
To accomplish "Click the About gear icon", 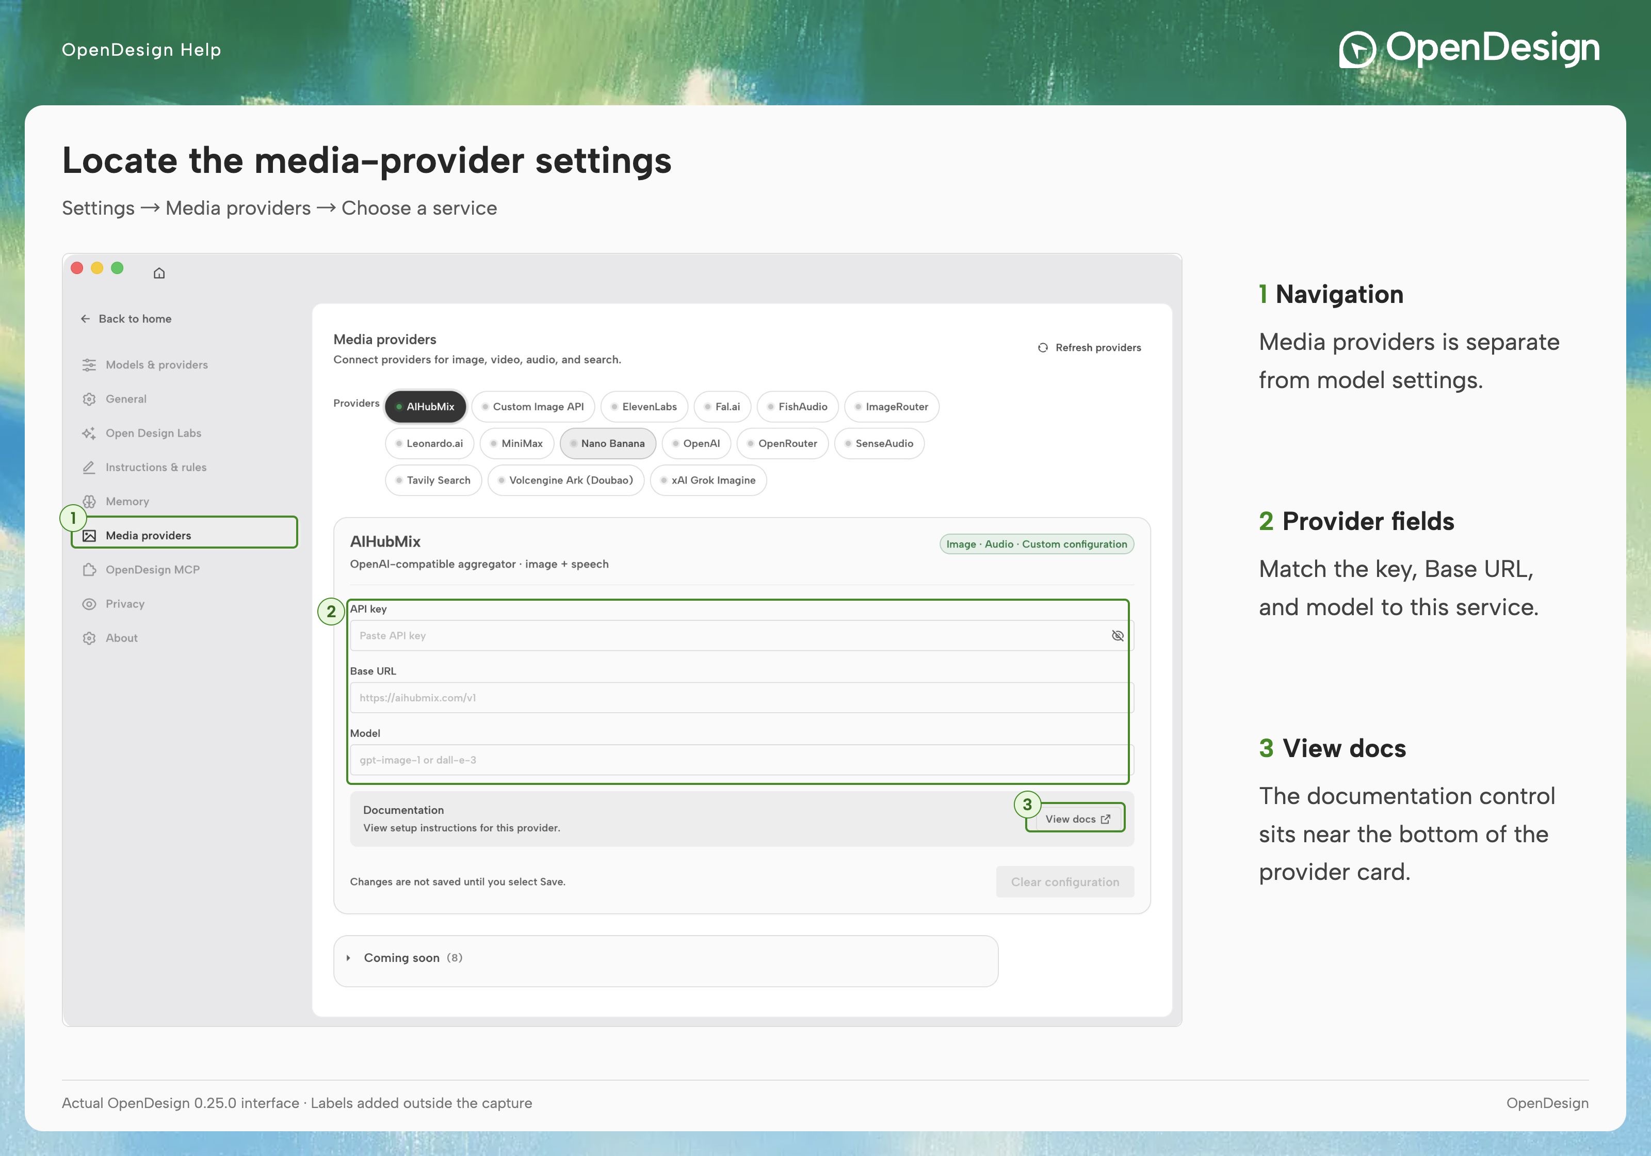I will [x=89, y=638].
